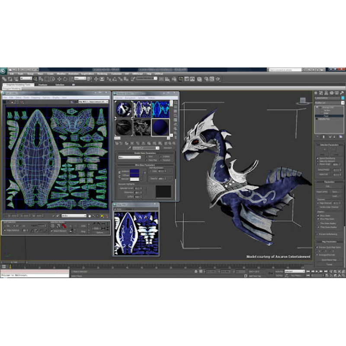
Task: Click the Edit... button under Parameters
Action: (328, 186)
